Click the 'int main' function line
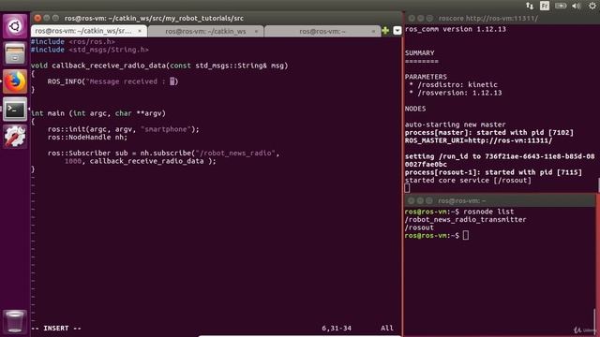The width and height of the screenshot is (600, 337). (x=97, y=113)
